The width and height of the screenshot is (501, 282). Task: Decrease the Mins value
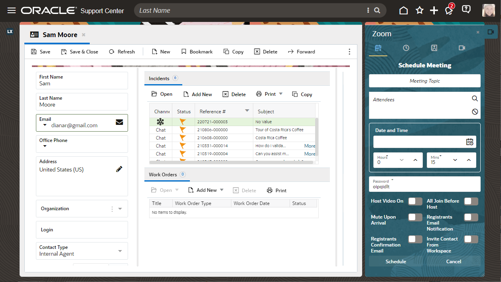coord(455,160)
